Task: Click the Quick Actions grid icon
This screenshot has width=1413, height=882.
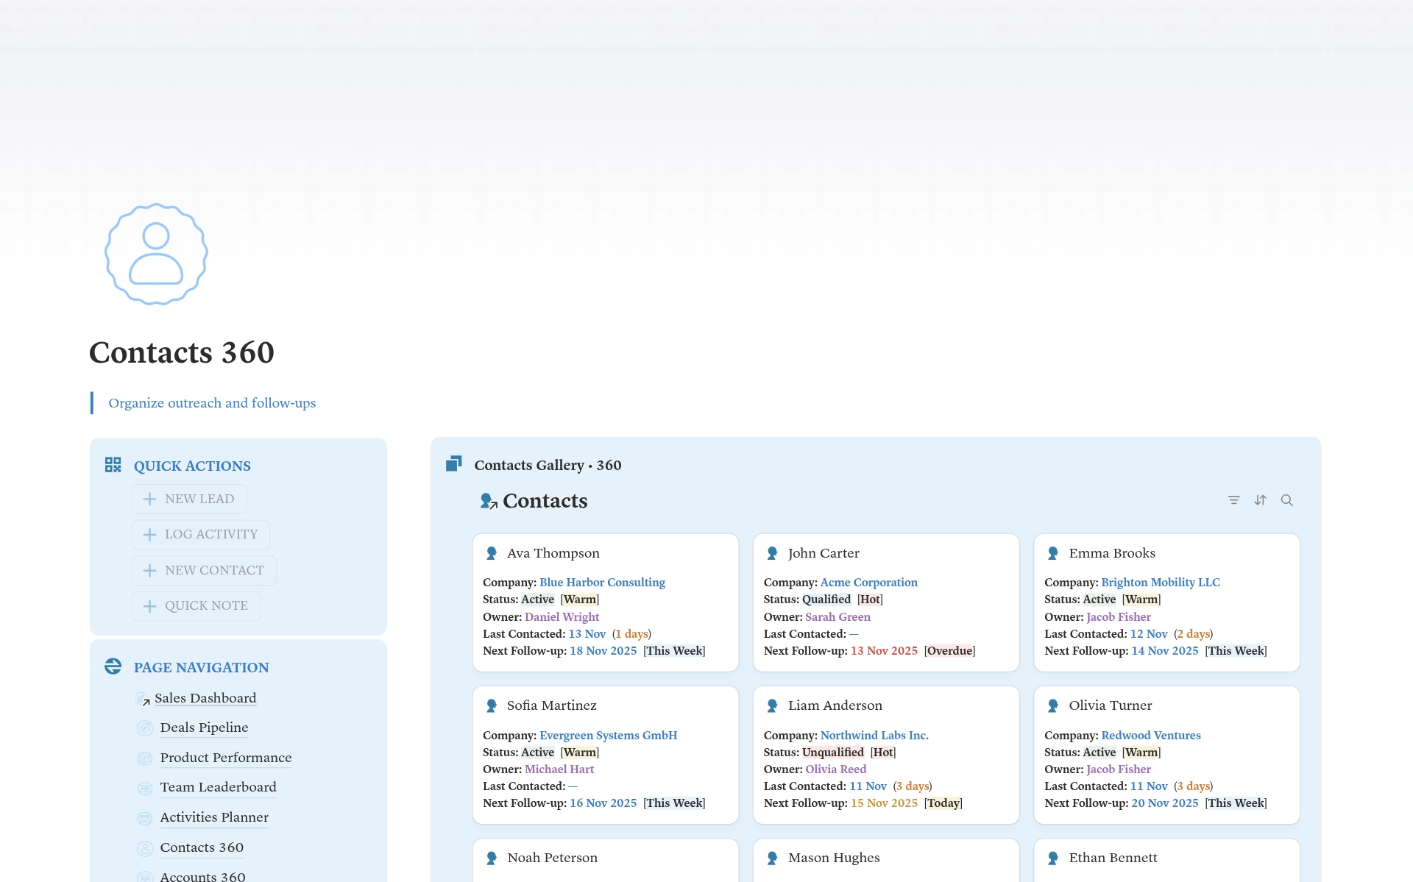Action: [113, 465]
